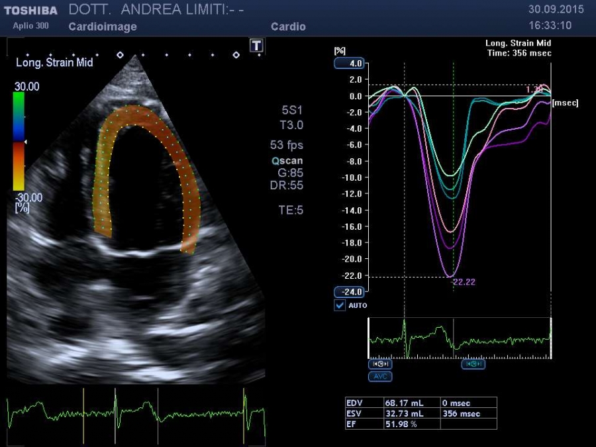Uncheck the AUTO scale checkbox
Viewport: 596px width, 447px height.
pyautogui.click(x=340, y=305)
